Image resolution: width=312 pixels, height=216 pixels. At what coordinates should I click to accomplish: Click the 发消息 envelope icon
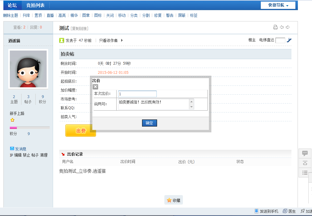(12, 148)
